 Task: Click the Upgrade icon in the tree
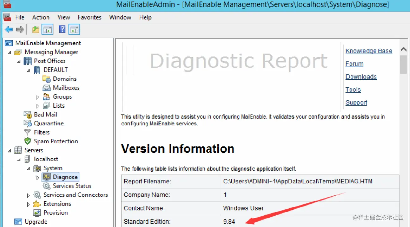pyautogui.click(x=18, y=222)
